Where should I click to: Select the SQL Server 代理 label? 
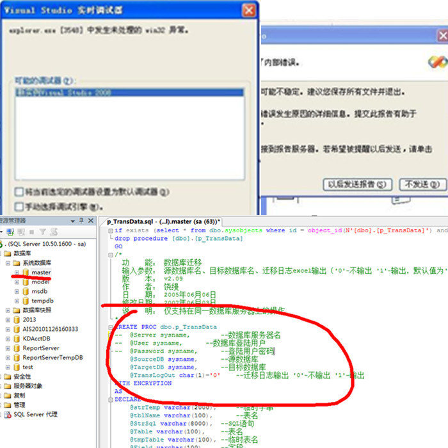pyautogui.click(x=35, y=415)
